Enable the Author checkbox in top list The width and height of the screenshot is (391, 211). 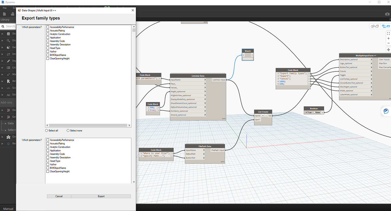48,52
